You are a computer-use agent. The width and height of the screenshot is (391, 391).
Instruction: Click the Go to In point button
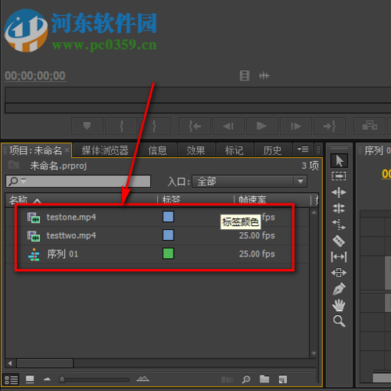pyautogui.click(x=195, y=126)
